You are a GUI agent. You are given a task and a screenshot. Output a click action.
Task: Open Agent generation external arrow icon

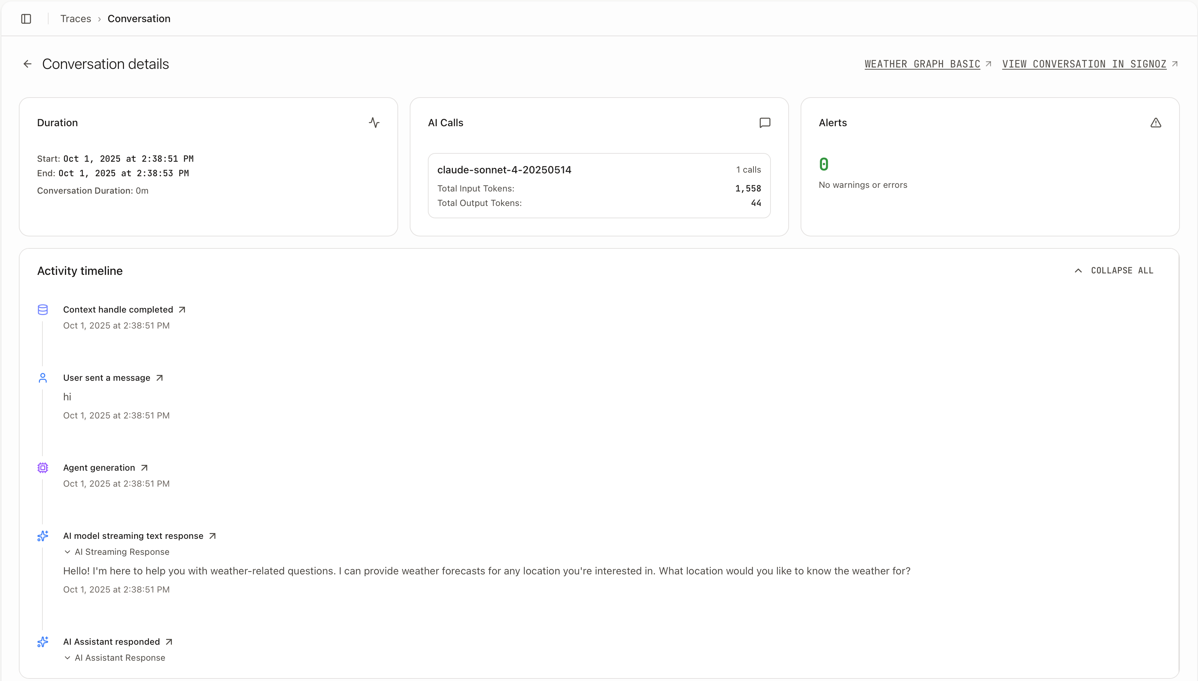[x=144, y=468]
